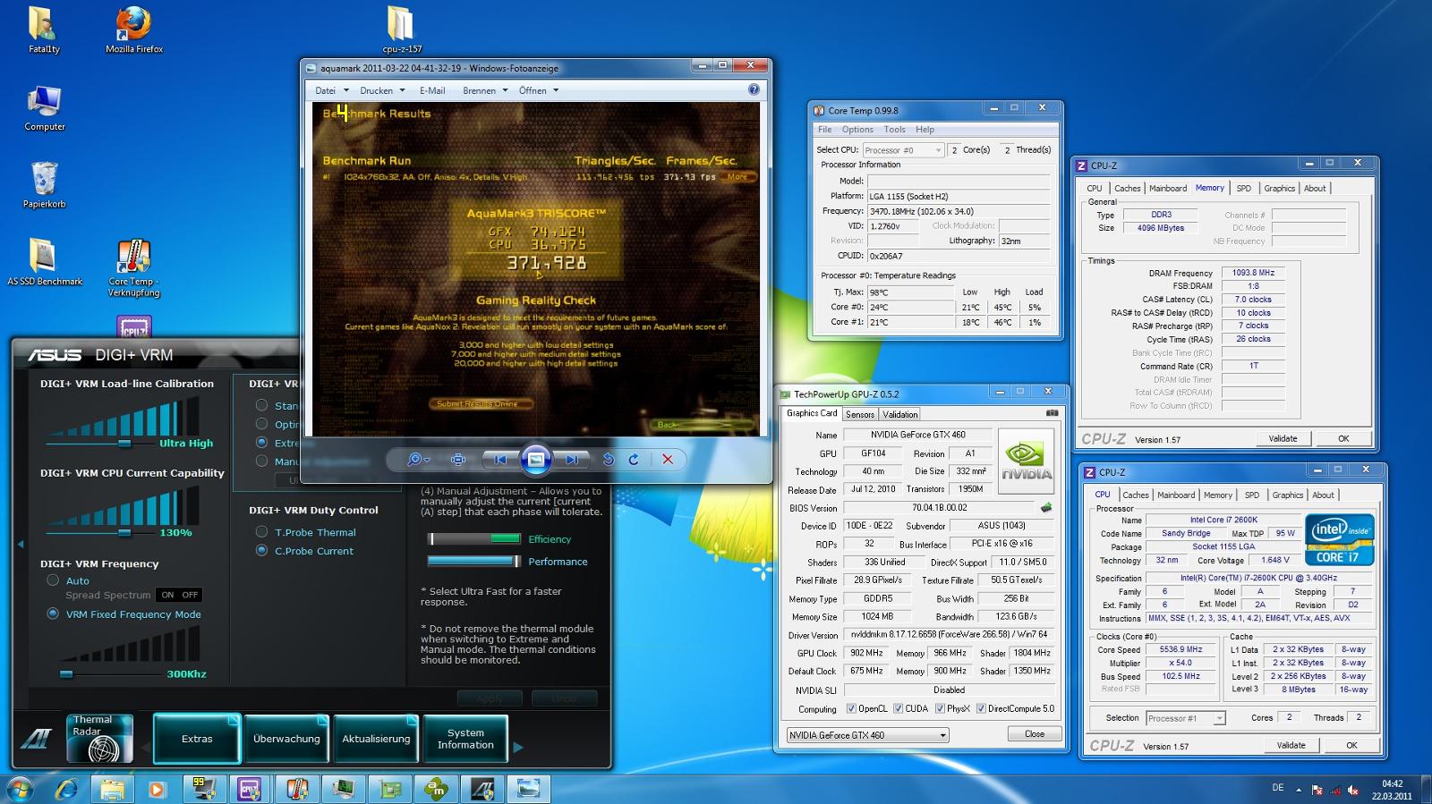Image resolution: width=1432 pixels, height=804 pixels.
Task: Rotate the picture counterclockwise
Action: point(609,460)
